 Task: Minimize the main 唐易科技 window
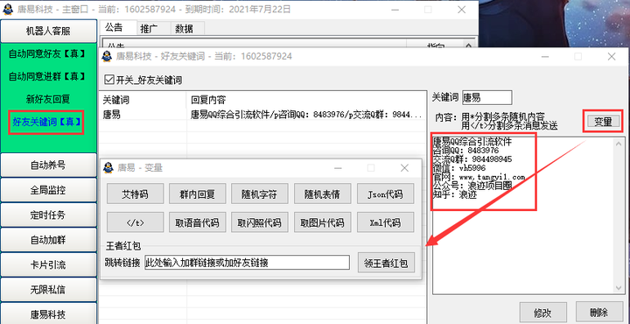click(x=394, y=10)
